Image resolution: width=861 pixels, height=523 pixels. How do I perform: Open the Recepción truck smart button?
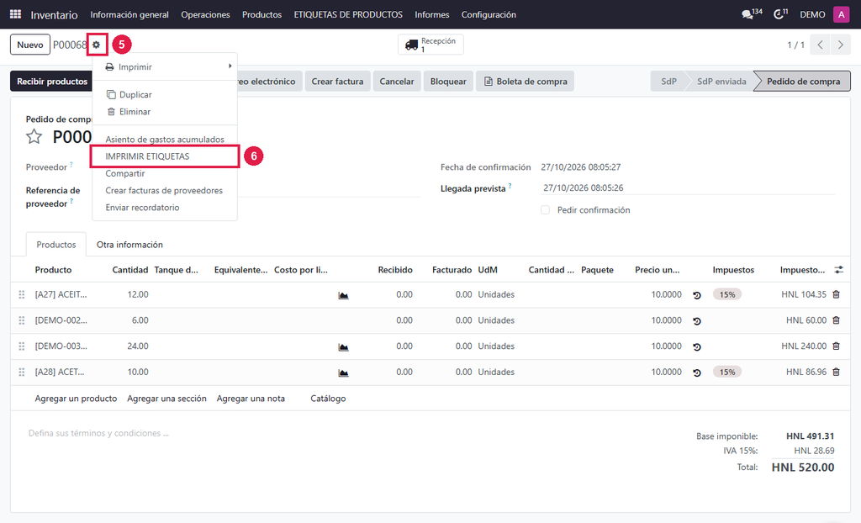click(x=430, y=45)
